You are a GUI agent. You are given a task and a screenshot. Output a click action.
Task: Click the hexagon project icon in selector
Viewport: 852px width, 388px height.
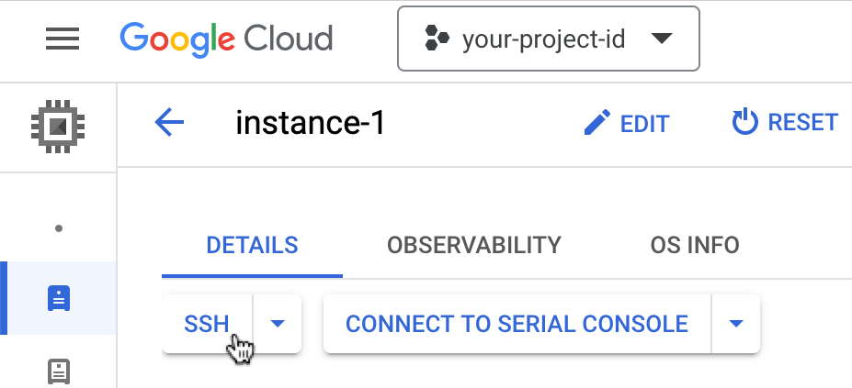(437, 39)
